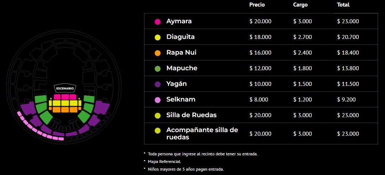Select the pink Aymara seating section on map
The width and height of the screenshot is (385, 175).
tap(65, 97)
